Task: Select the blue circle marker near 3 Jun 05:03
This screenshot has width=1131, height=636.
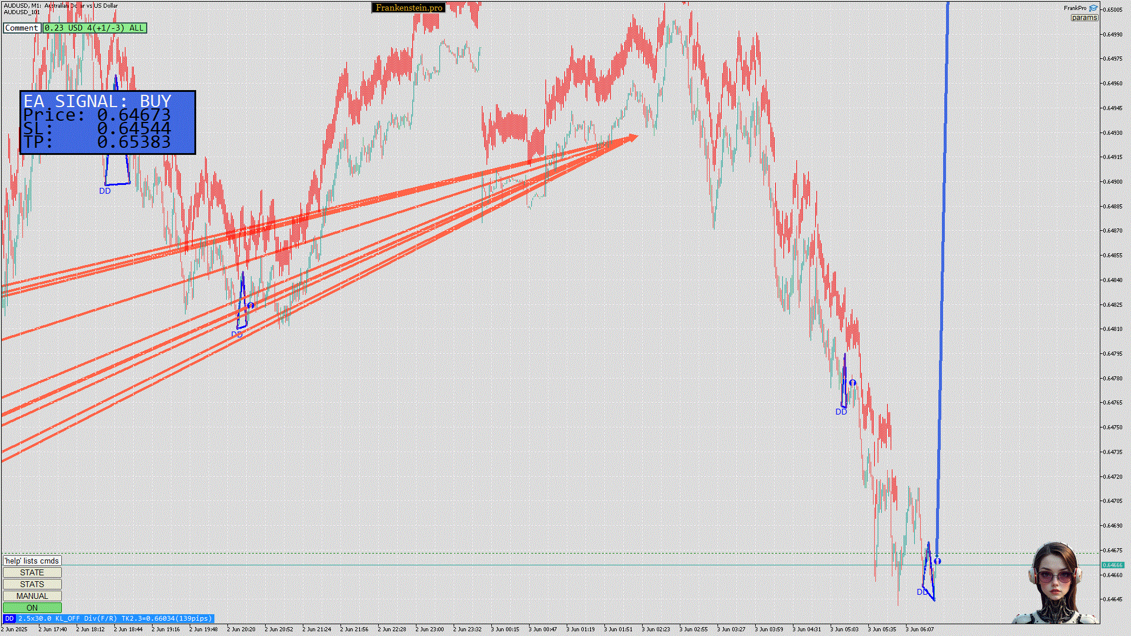Action: click(852, 383)
